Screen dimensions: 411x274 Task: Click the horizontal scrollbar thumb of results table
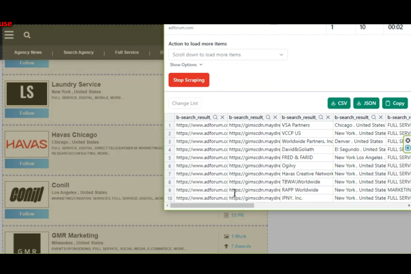212,205
